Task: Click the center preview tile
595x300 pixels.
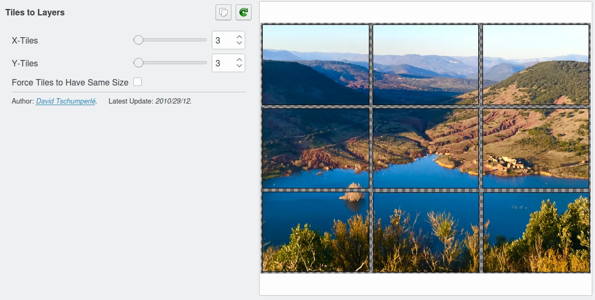Action: coord(426,148)
